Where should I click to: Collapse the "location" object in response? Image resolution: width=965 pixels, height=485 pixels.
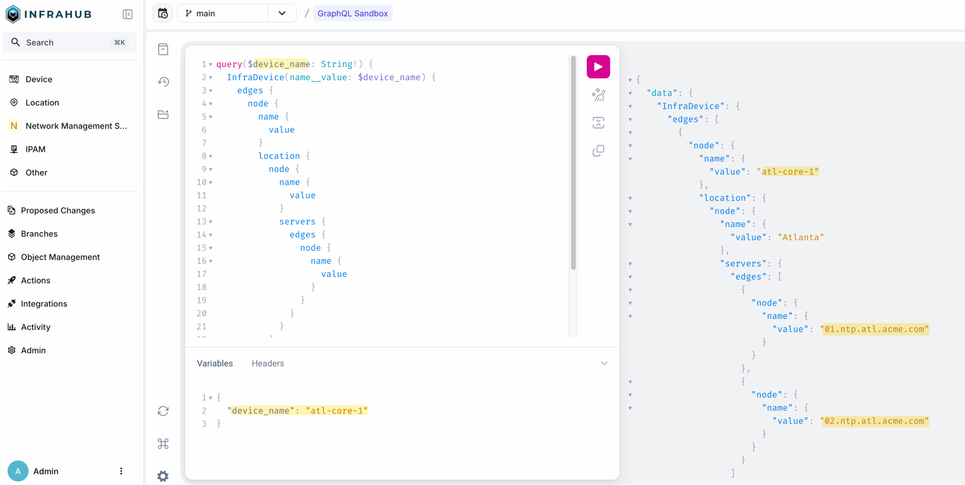[630, 198]
